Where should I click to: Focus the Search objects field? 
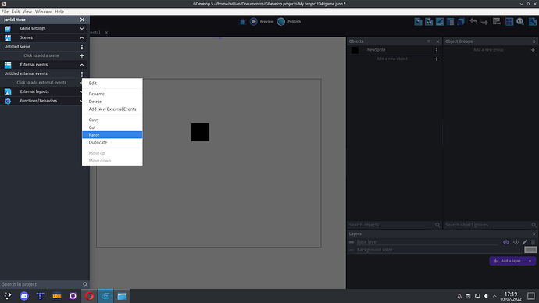[391, 225]
